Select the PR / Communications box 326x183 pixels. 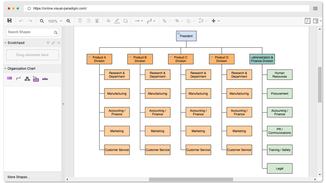click(279, 131)
